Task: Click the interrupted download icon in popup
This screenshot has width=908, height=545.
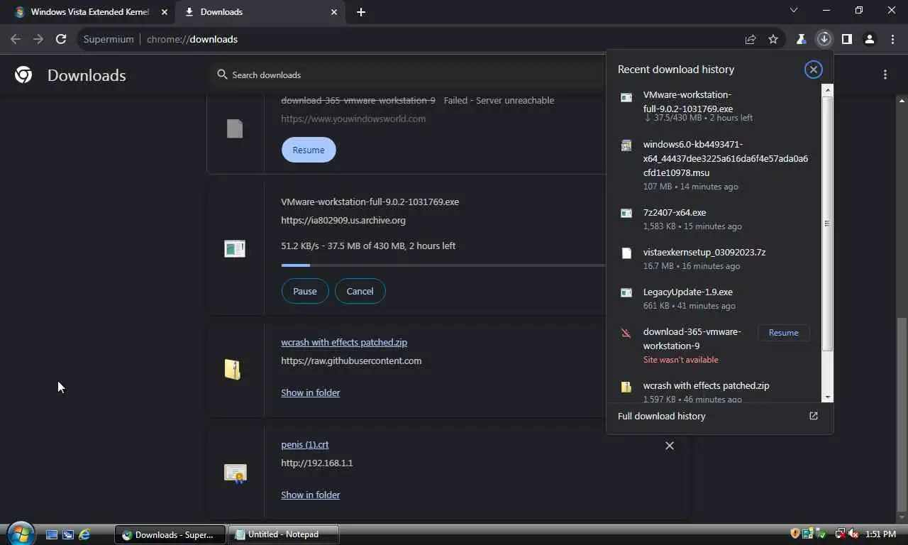Action: point(626,332)
